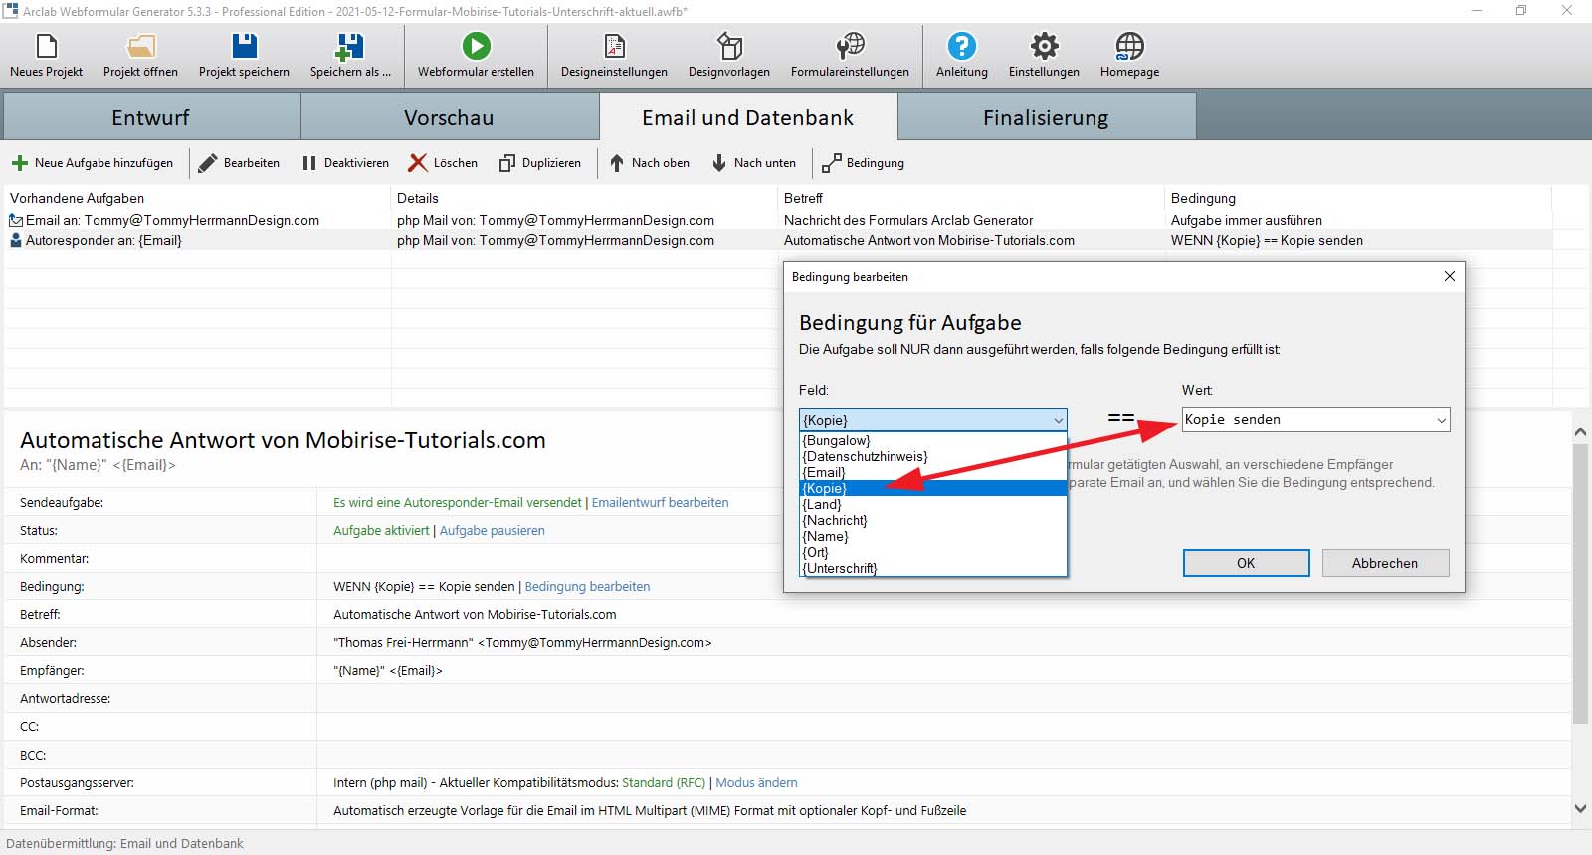Viewport: 1592px width, 855px height.
Task: Click the Löschen red X button
Action: tap(419, 163)
